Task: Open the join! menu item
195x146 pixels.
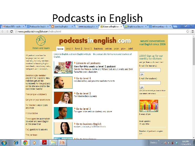Action: pos(131,49)
